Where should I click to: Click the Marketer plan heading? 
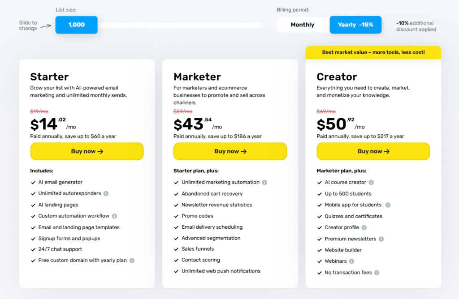pos(197,77)
